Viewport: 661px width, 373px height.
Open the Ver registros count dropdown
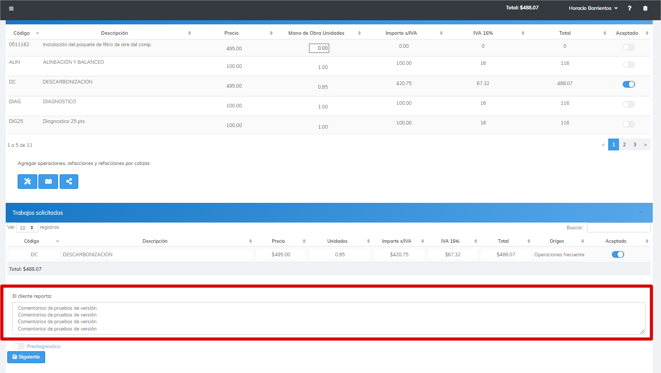click(x=27, y=228)
